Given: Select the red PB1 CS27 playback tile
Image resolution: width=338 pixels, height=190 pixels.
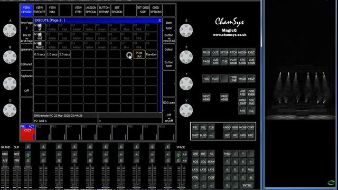Looking at the screenshot, I should click(x=27, y=132).
